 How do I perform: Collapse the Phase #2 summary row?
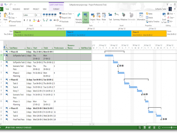click(x=10, y=80)
